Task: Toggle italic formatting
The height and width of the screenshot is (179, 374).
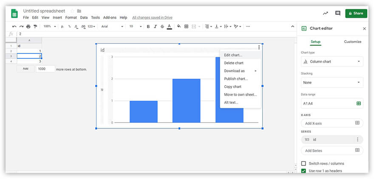Action: (155, 26)
